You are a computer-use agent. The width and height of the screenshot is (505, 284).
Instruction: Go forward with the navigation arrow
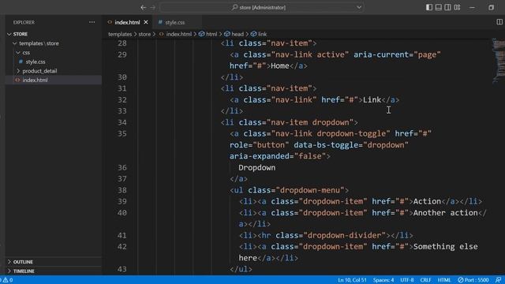click(x=152, y=7)
